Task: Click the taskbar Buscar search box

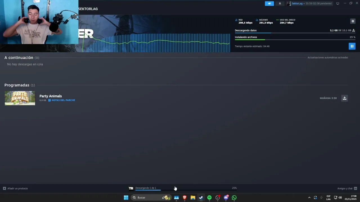Action: (x=151, y=198)
